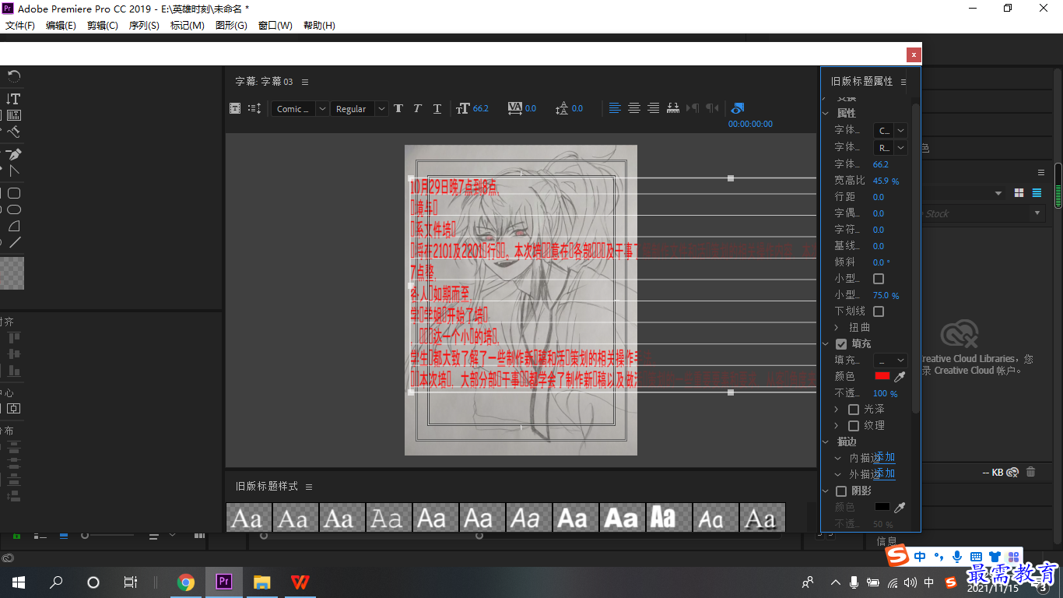Viewport: 1063px width, 598px height.
Task: Open the 编辑(E) menu
Action: pos(61,26)
